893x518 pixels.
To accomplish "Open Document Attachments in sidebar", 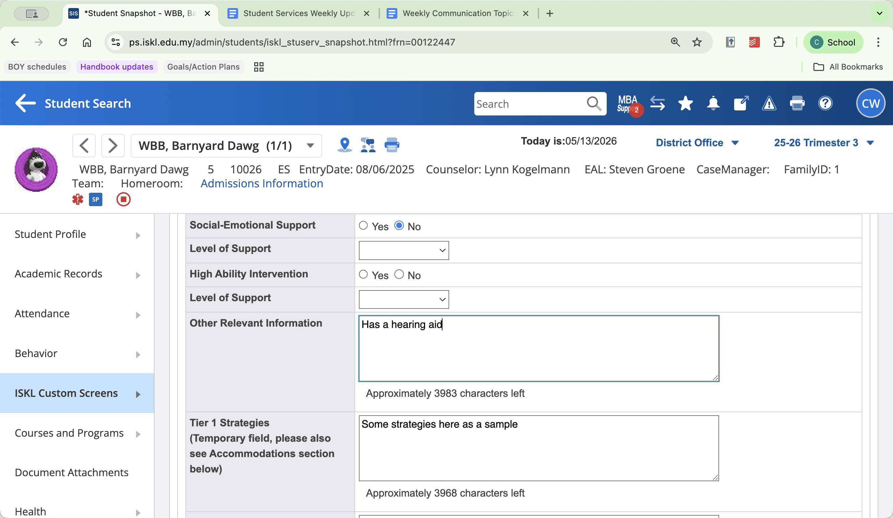I will (77, 472).
